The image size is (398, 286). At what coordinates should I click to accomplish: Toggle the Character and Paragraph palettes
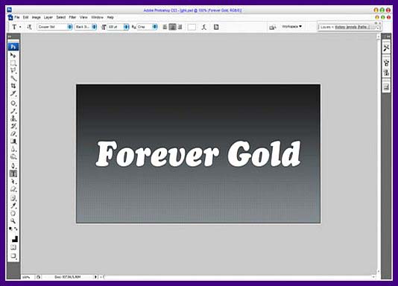click(x=216, y=27)
